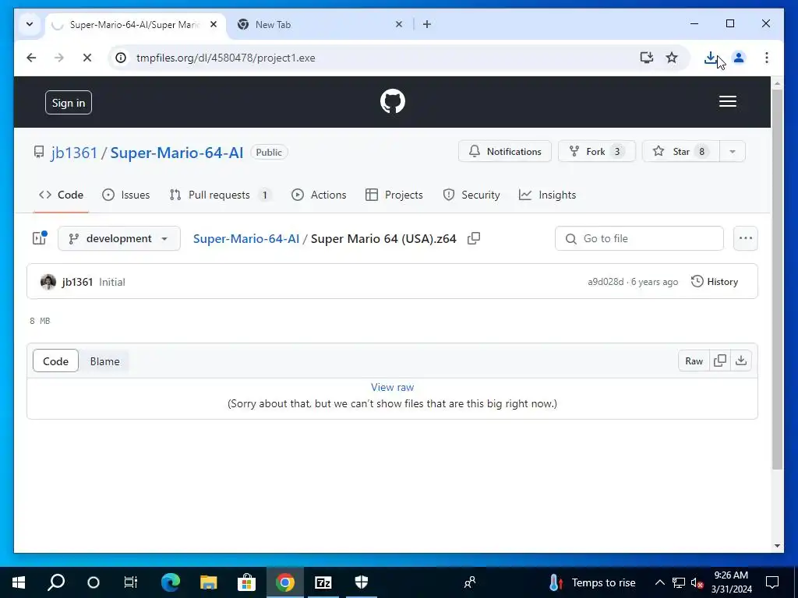The width and height of the screenshot is (798, 598).
Task: Close the New Tab tab
Action: tap(399, 24)
